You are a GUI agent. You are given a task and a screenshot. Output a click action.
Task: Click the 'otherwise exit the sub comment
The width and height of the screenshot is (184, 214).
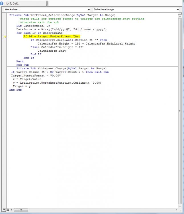(x=39, y=22)
